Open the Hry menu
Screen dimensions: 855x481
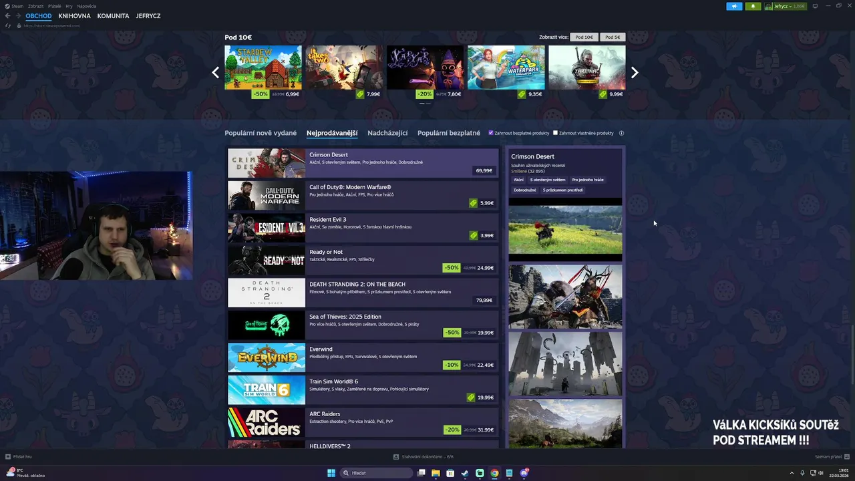click(x=69, y=6)
